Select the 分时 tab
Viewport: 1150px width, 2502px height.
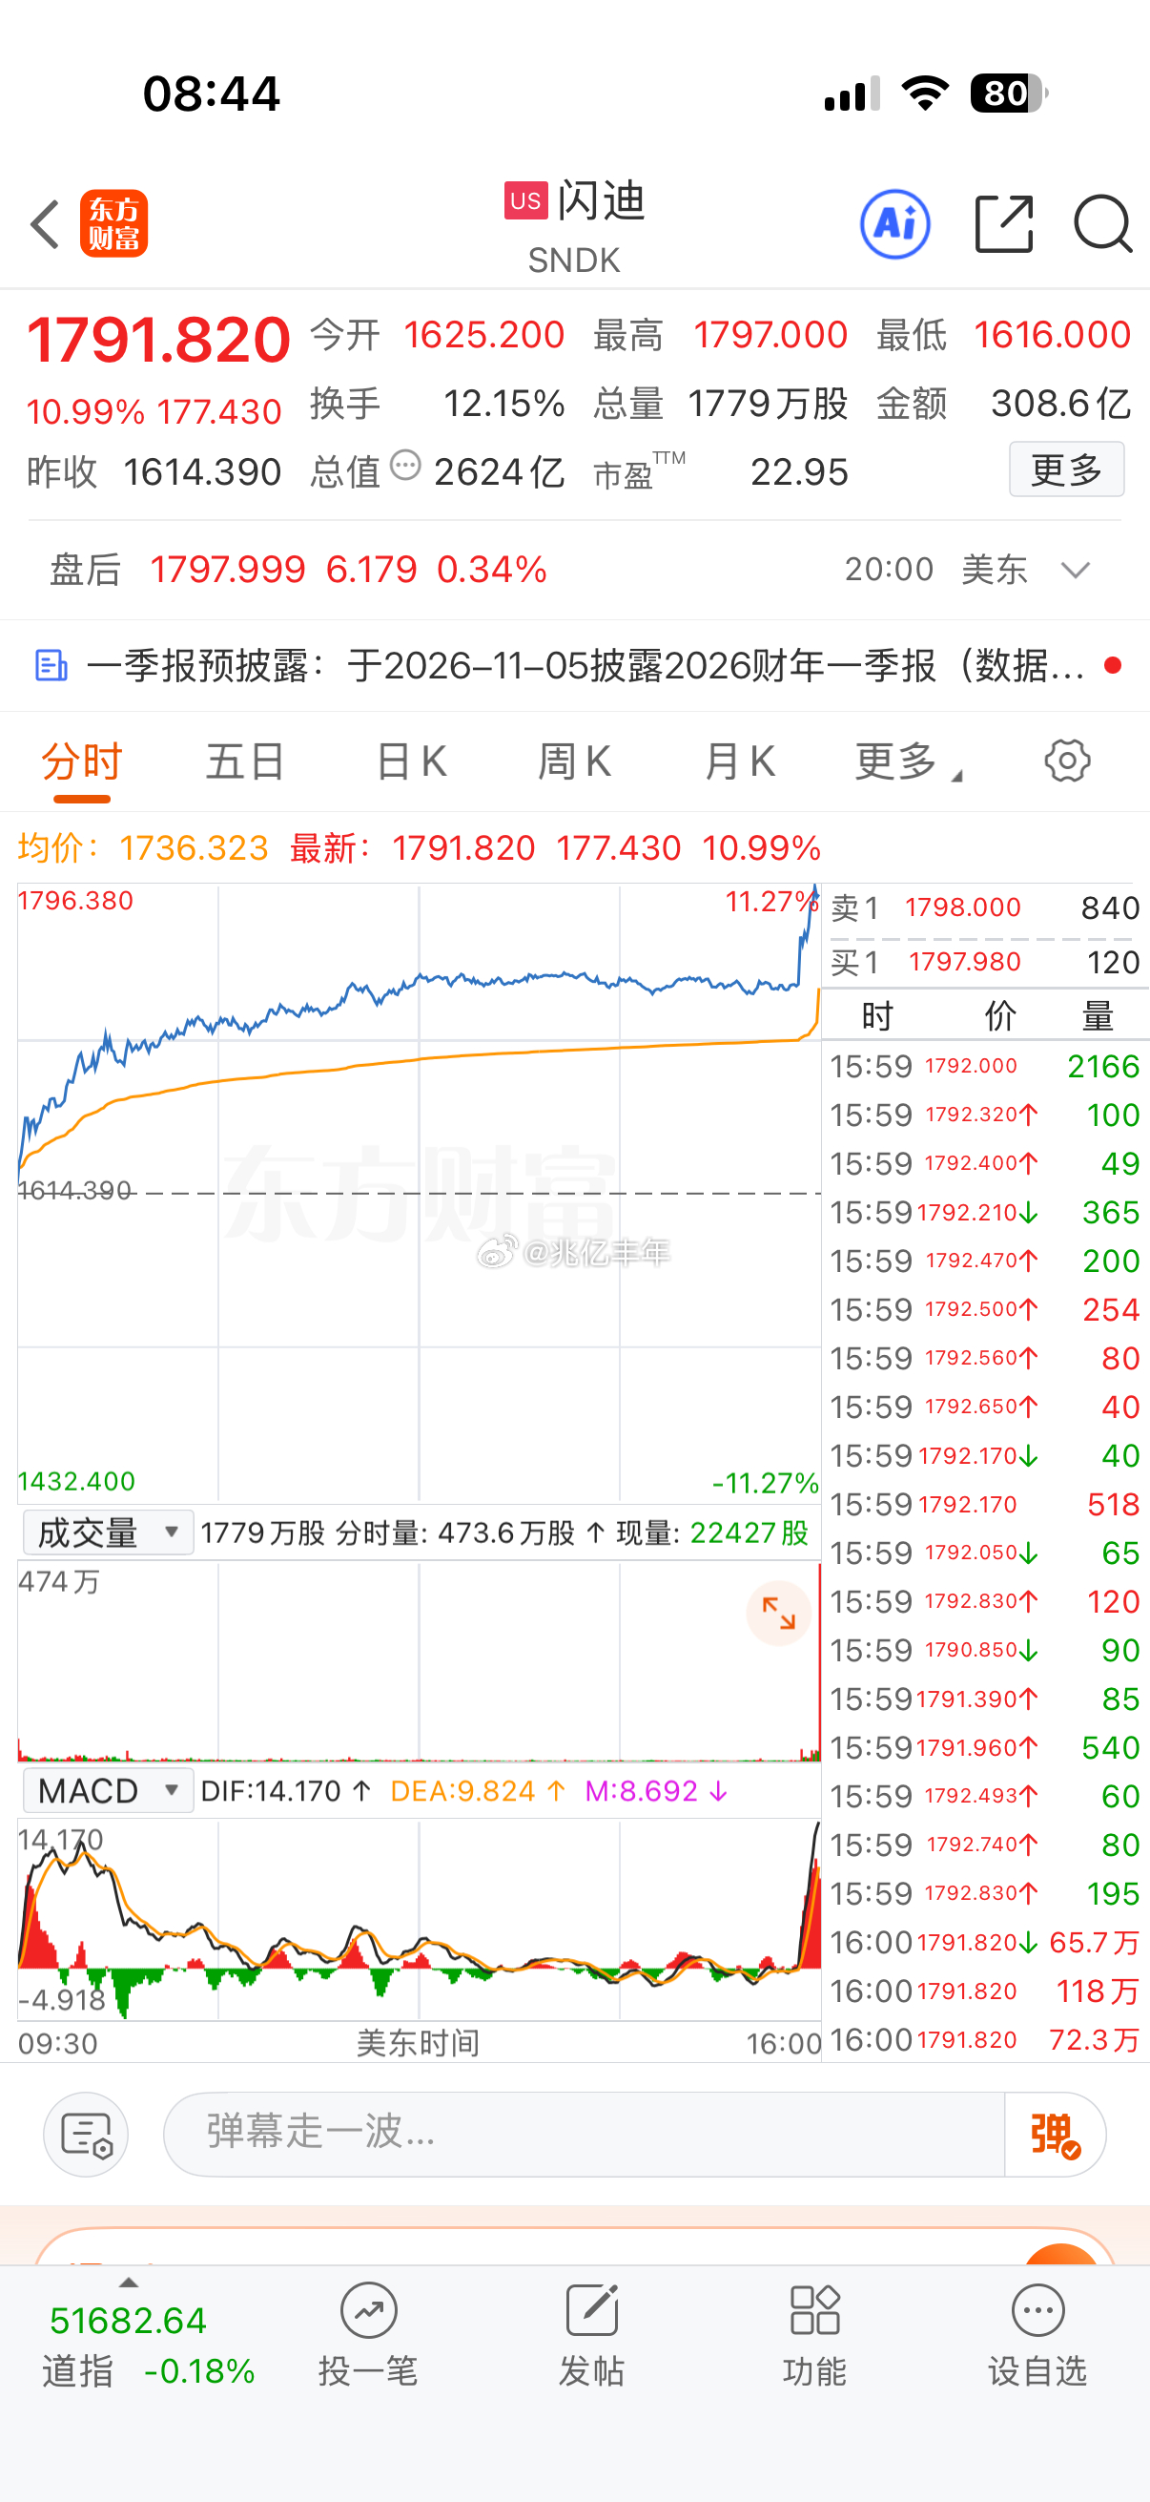(x=81, y=761)
